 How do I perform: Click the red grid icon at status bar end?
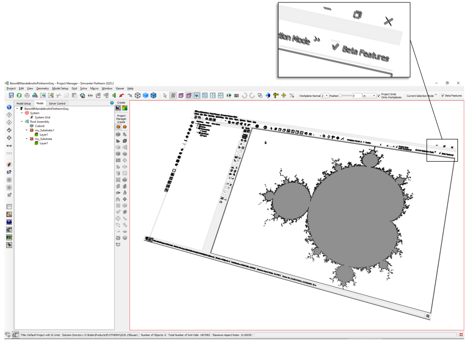461,334
